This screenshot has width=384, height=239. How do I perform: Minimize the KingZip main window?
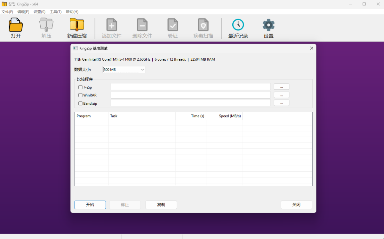350,4
